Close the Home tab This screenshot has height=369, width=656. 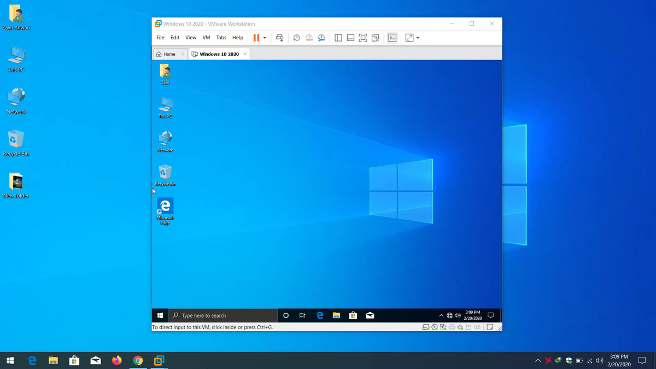pos(182,54)
